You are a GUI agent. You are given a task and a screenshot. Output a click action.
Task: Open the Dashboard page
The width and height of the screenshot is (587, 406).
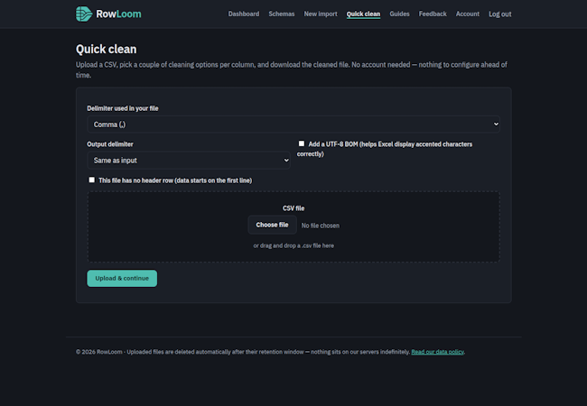[x=244, y=14]
